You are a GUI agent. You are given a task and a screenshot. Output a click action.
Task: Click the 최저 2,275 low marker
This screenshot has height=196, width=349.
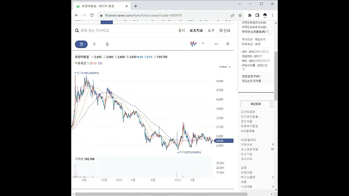click(189, 152)
